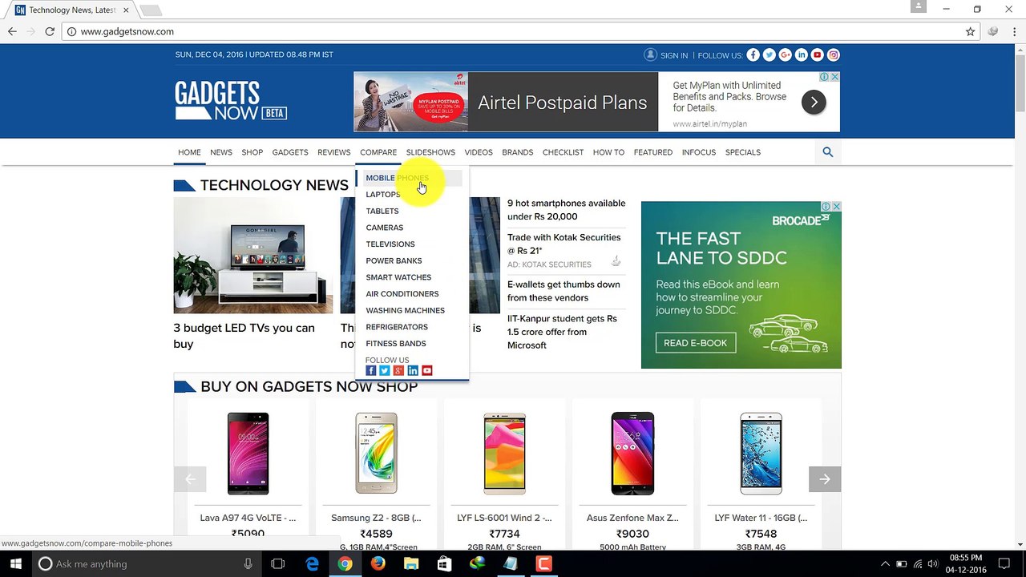The height and width of the screenshot is (577, 1026).
Task: Click YouTube icon in Compare dropdown
Action: point(427,370)
